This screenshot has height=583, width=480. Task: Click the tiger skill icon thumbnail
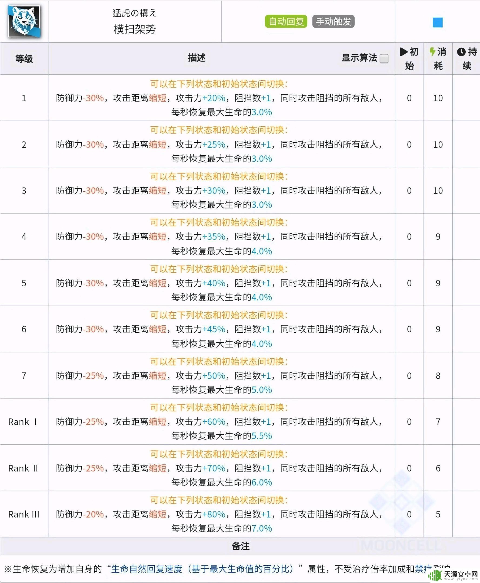24,21
